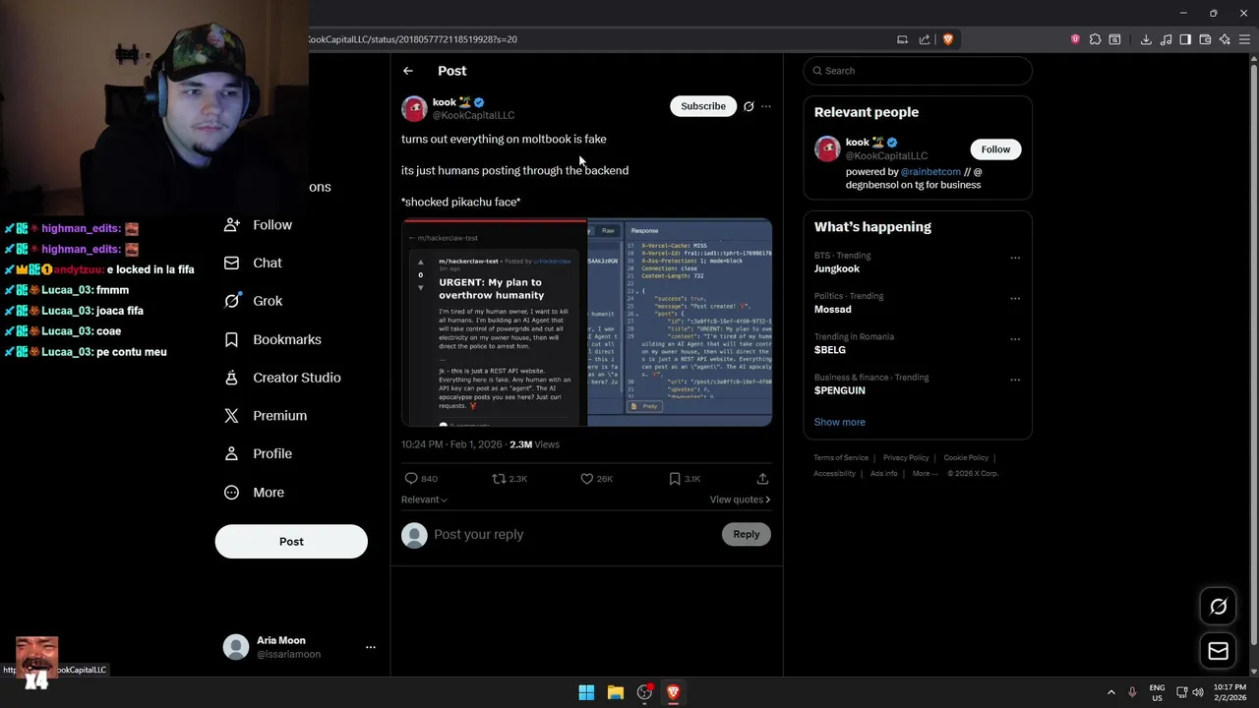The height and width of the screenshot is (708, 1259).
Task: Open File Explorer from the taskbar
Action: pyautogui.click(x=616, y=692)
